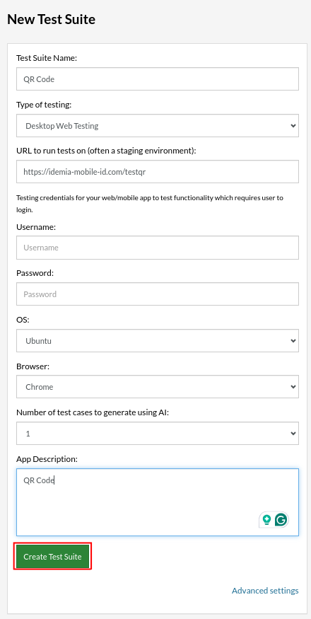Image resolution: width=311 pixels, height=619 pixels.
Task: Open the number of test cases dropdown
Action: pyautogui.click(x=158, y=434)
